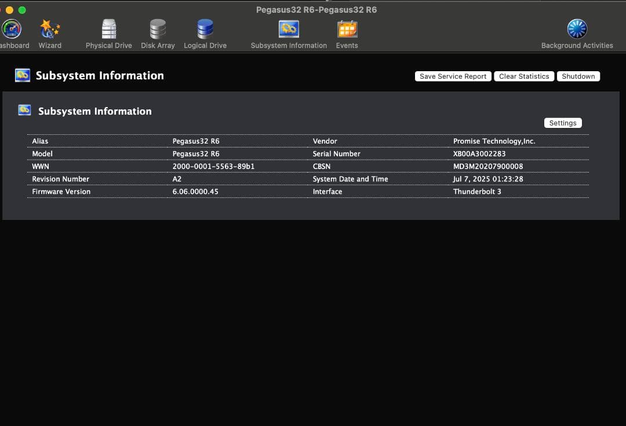Select the Logical Drive icon
The width and height of the screenshot is (626, 426).
(205, 29)
